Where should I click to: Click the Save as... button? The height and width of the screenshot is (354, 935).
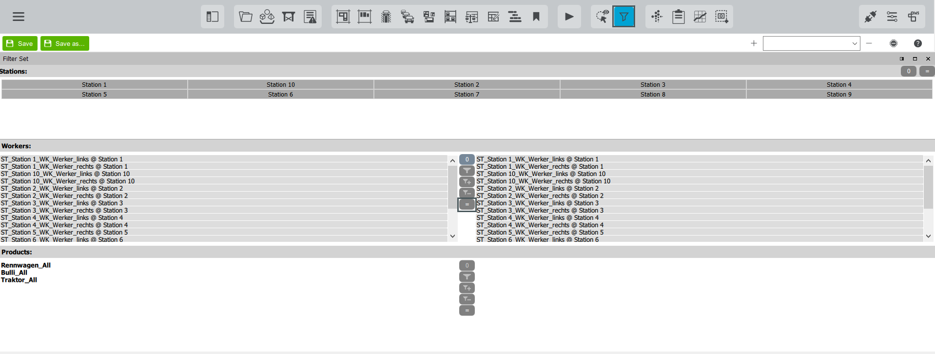65,43
